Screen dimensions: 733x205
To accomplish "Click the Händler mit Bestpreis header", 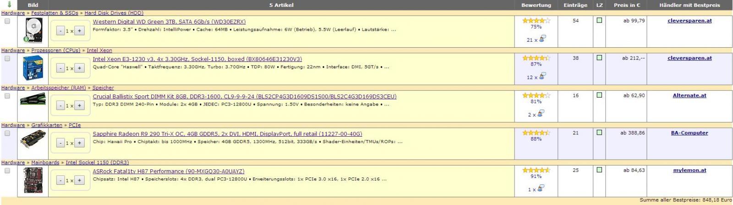I will pos(689,5).
